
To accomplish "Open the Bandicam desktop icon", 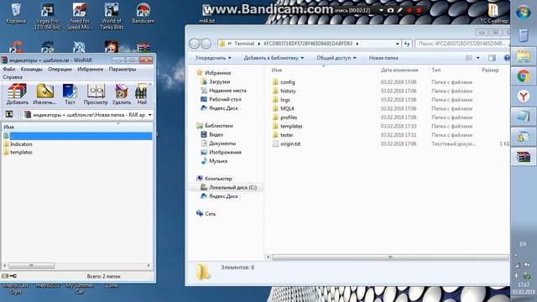I will tap(143, 13).
